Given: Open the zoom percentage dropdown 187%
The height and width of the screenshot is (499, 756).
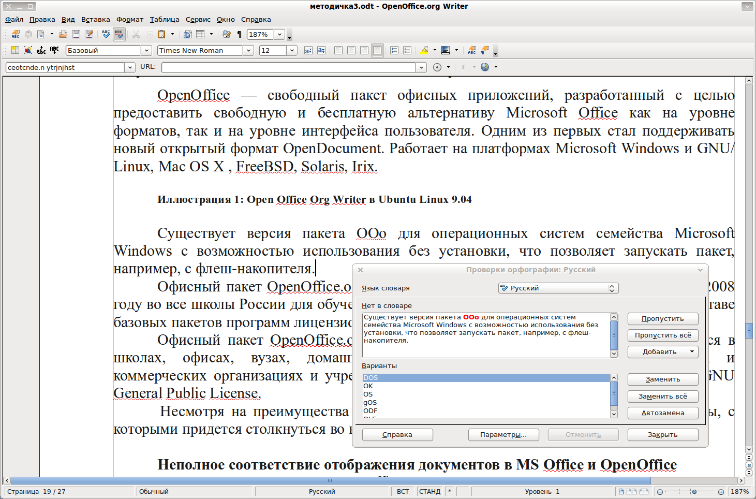Looking at the screenshot, I should [x=279, y=35].
